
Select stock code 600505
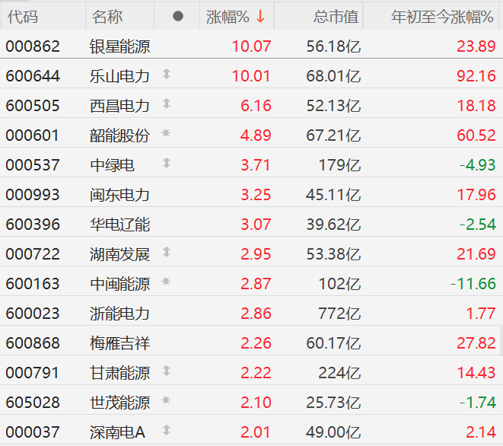pos(33,106)
